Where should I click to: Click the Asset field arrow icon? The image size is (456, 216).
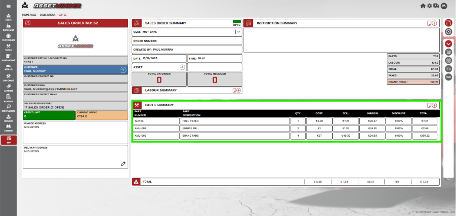(182, 67)
